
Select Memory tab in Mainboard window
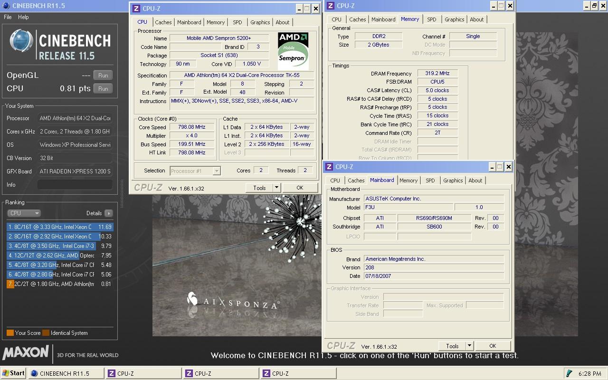coord(408,180)
